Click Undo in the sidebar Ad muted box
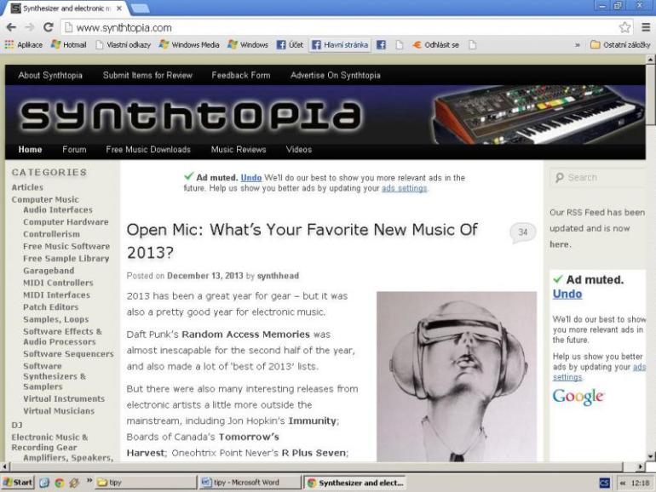Screen dimensions: 656x492 tap(567, 295)
